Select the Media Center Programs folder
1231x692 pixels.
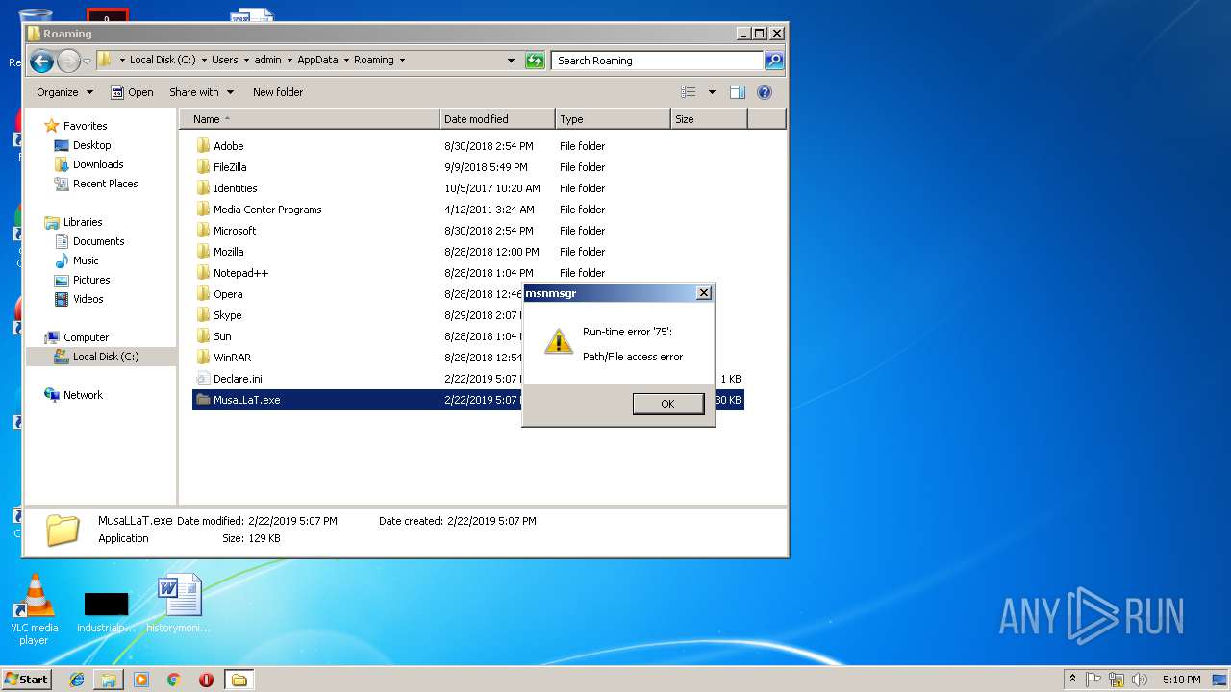tap(267, 210)
